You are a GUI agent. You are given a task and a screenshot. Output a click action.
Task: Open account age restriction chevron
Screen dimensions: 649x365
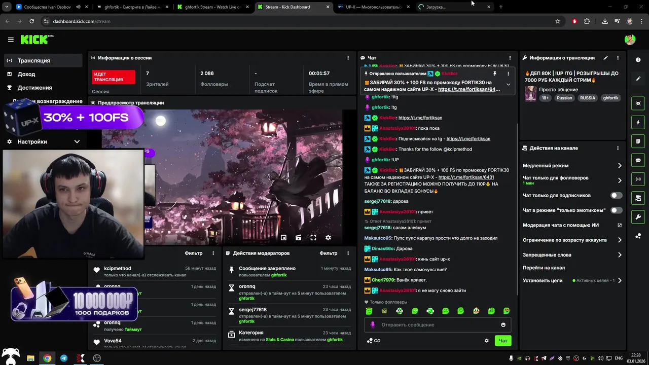point(620,240)
